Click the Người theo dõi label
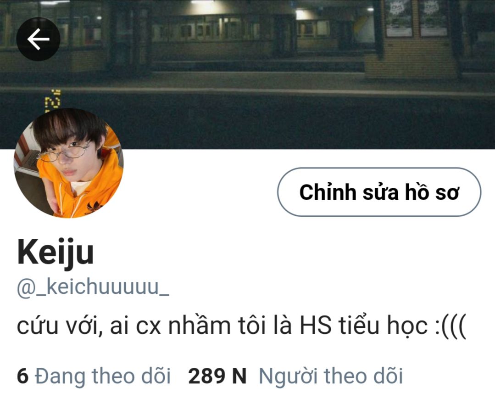The image size is (495, 410). 331,376
